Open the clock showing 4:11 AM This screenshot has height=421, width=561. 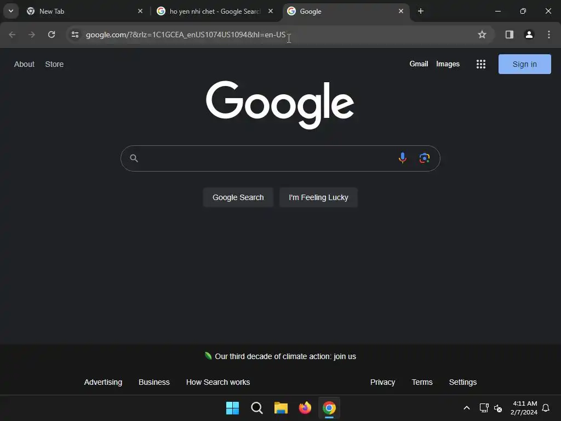click(524, 408)
